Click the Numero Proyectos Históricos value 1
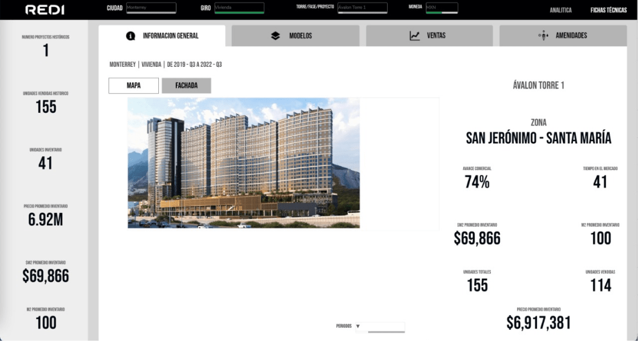 coord(46,50)
